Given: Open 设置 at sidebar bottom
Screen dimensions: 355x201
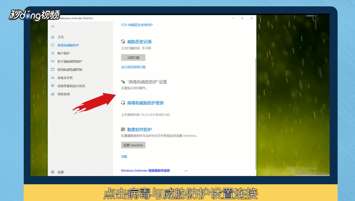Looking at the screenshot, I should (x=61, y=172).
